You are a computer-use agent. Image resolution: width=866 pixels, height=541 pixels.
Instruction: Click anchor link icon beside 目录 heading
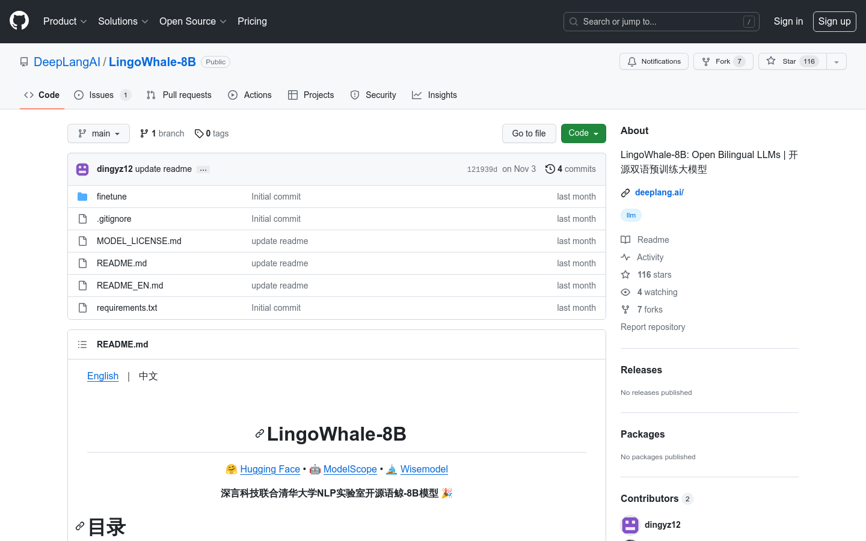point(80,526)
